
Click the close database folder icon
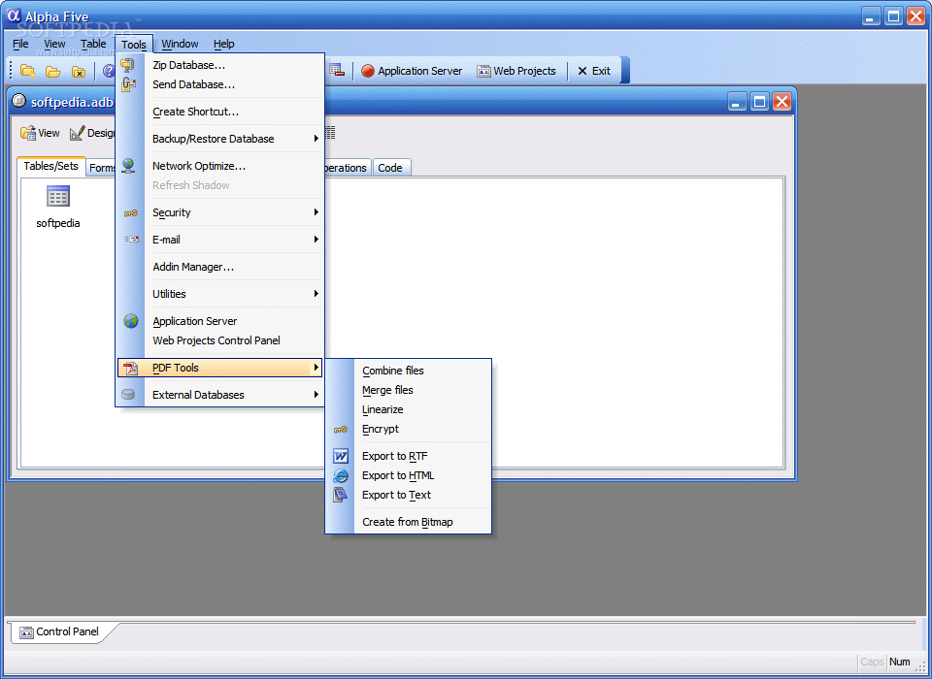tap(79, 72)
